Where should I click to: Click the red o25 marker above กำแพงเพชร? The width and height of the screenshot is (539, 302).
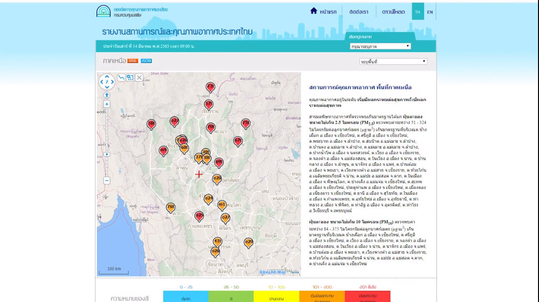[199, 216]
